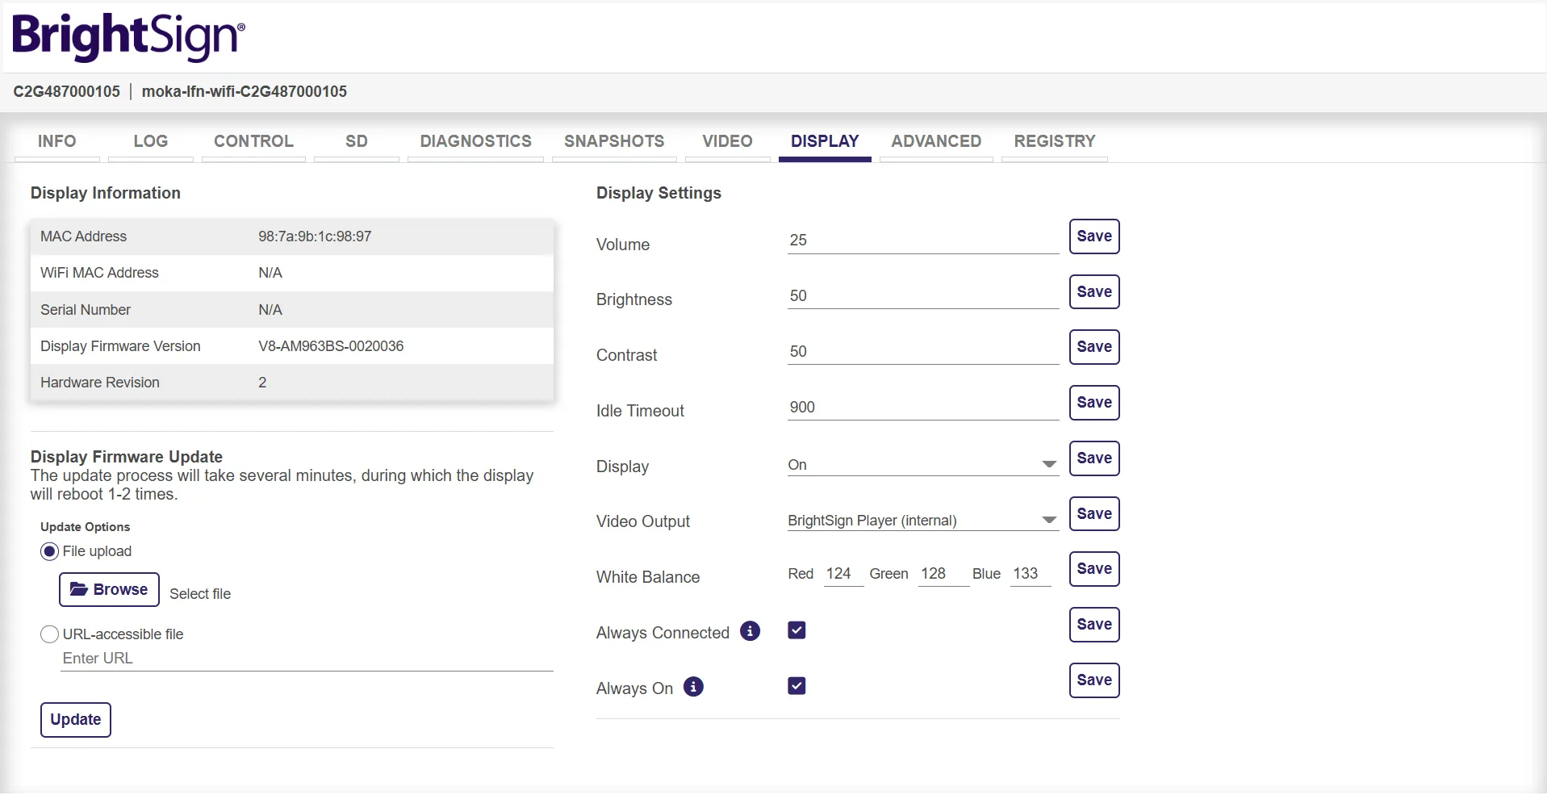
Task: Open the Video Output dropdown
Action: [922, 521]
